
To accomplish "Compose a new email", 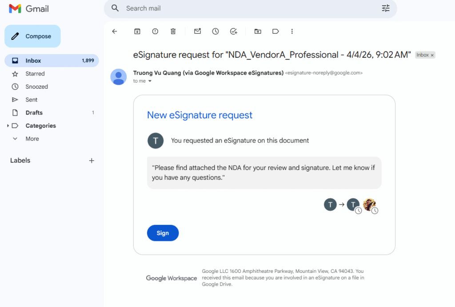I will coord(32,36).
